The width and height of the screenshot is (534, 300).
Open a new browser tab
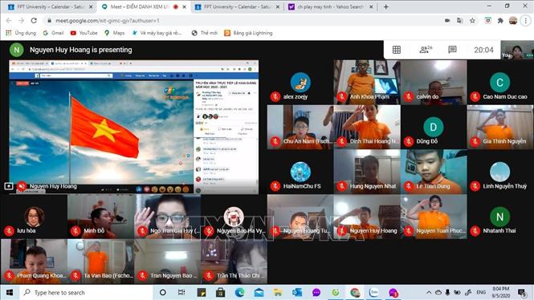[386, 6]
